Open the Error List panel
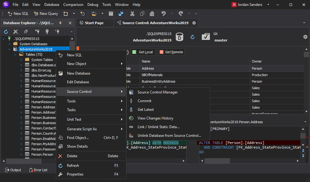310x182 pixels. [38, 170]
